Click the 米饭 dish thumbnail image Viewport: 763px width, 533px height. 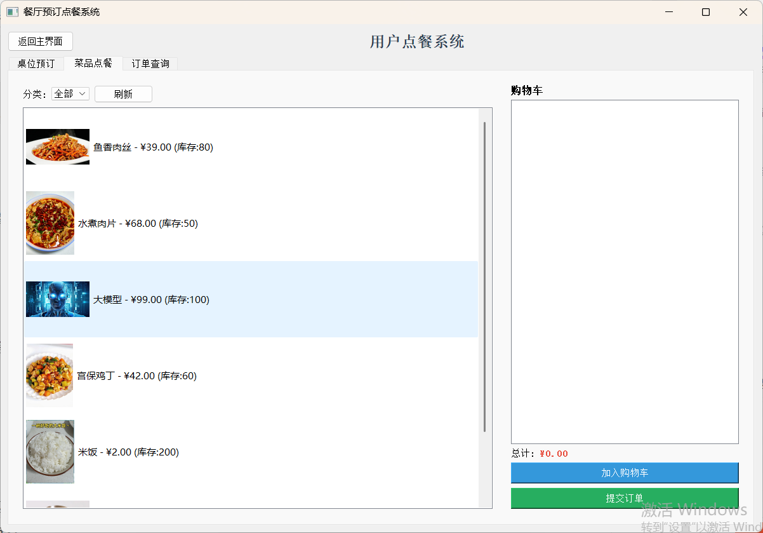point(50,452)
